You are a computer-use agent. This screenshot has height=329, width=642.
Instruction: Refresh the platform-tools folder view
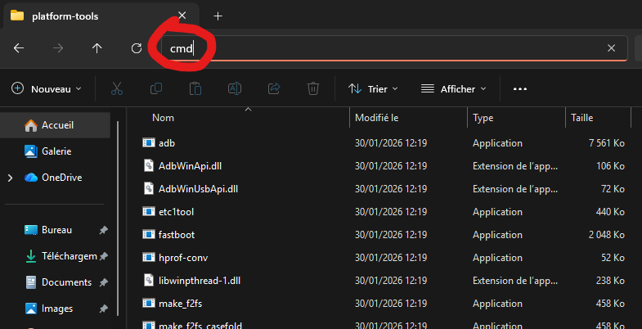tap(136, 48)
